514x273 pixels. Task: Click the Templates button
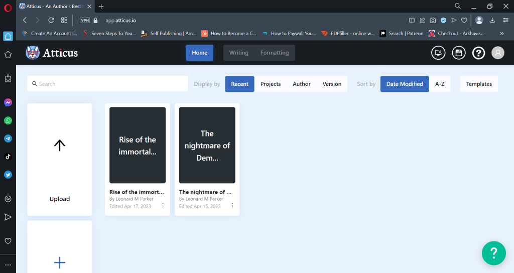pos(479,84)
